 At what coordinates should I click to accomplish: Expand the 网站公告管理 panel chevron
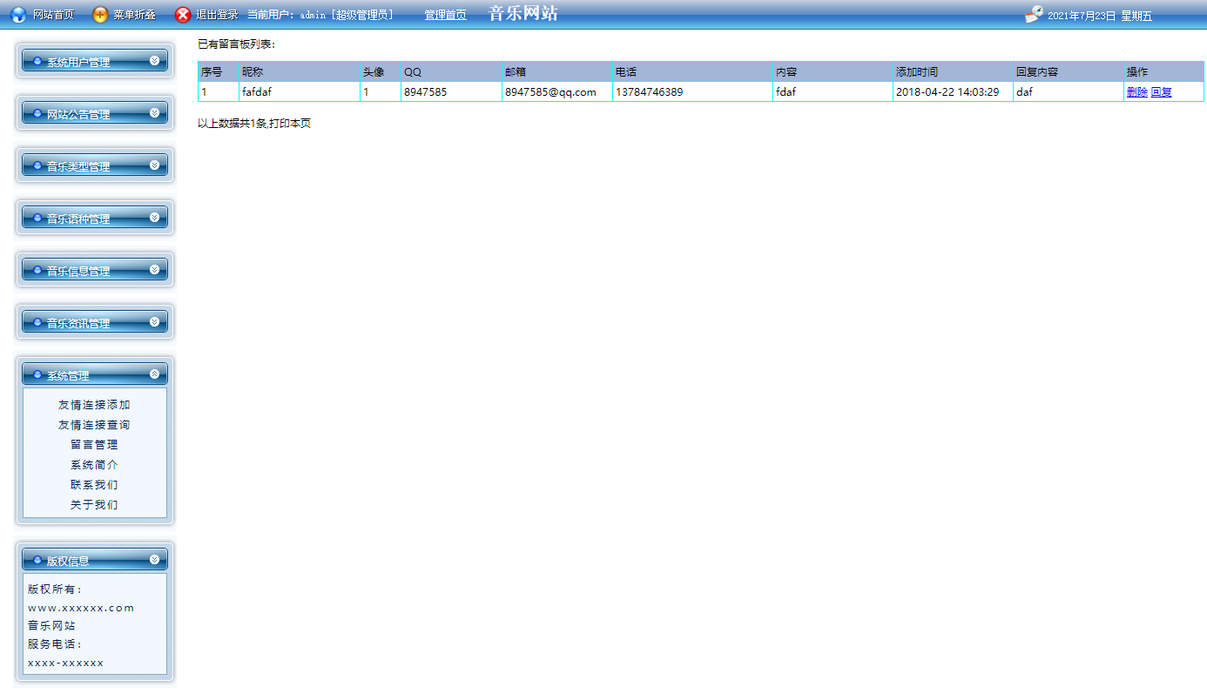pos(155,113)
